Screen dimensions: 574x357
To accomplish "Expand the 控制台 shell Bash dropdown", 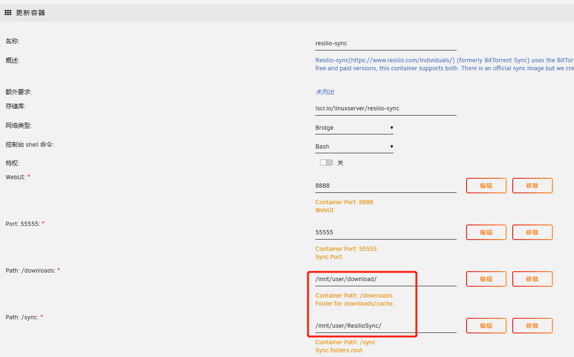I will [354, 147].
